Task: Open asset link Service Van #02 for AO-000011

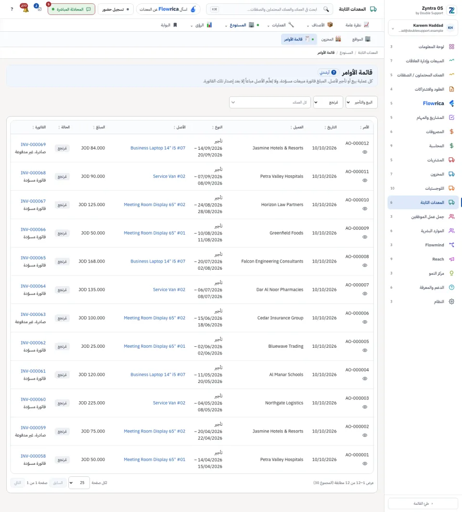Action: [169, 176]
